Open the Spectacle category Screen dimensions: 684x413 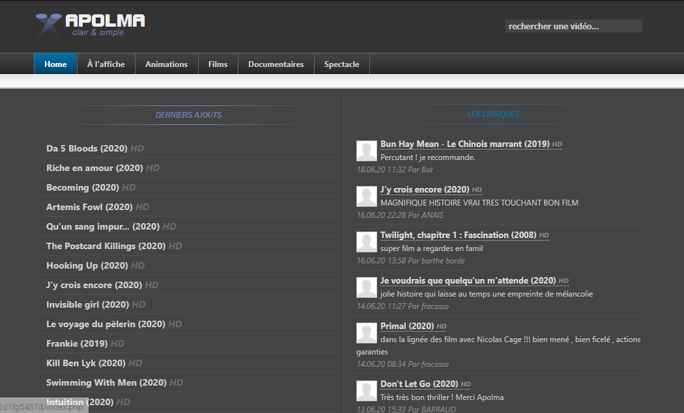pyautogui.click(x=341, y=64)
